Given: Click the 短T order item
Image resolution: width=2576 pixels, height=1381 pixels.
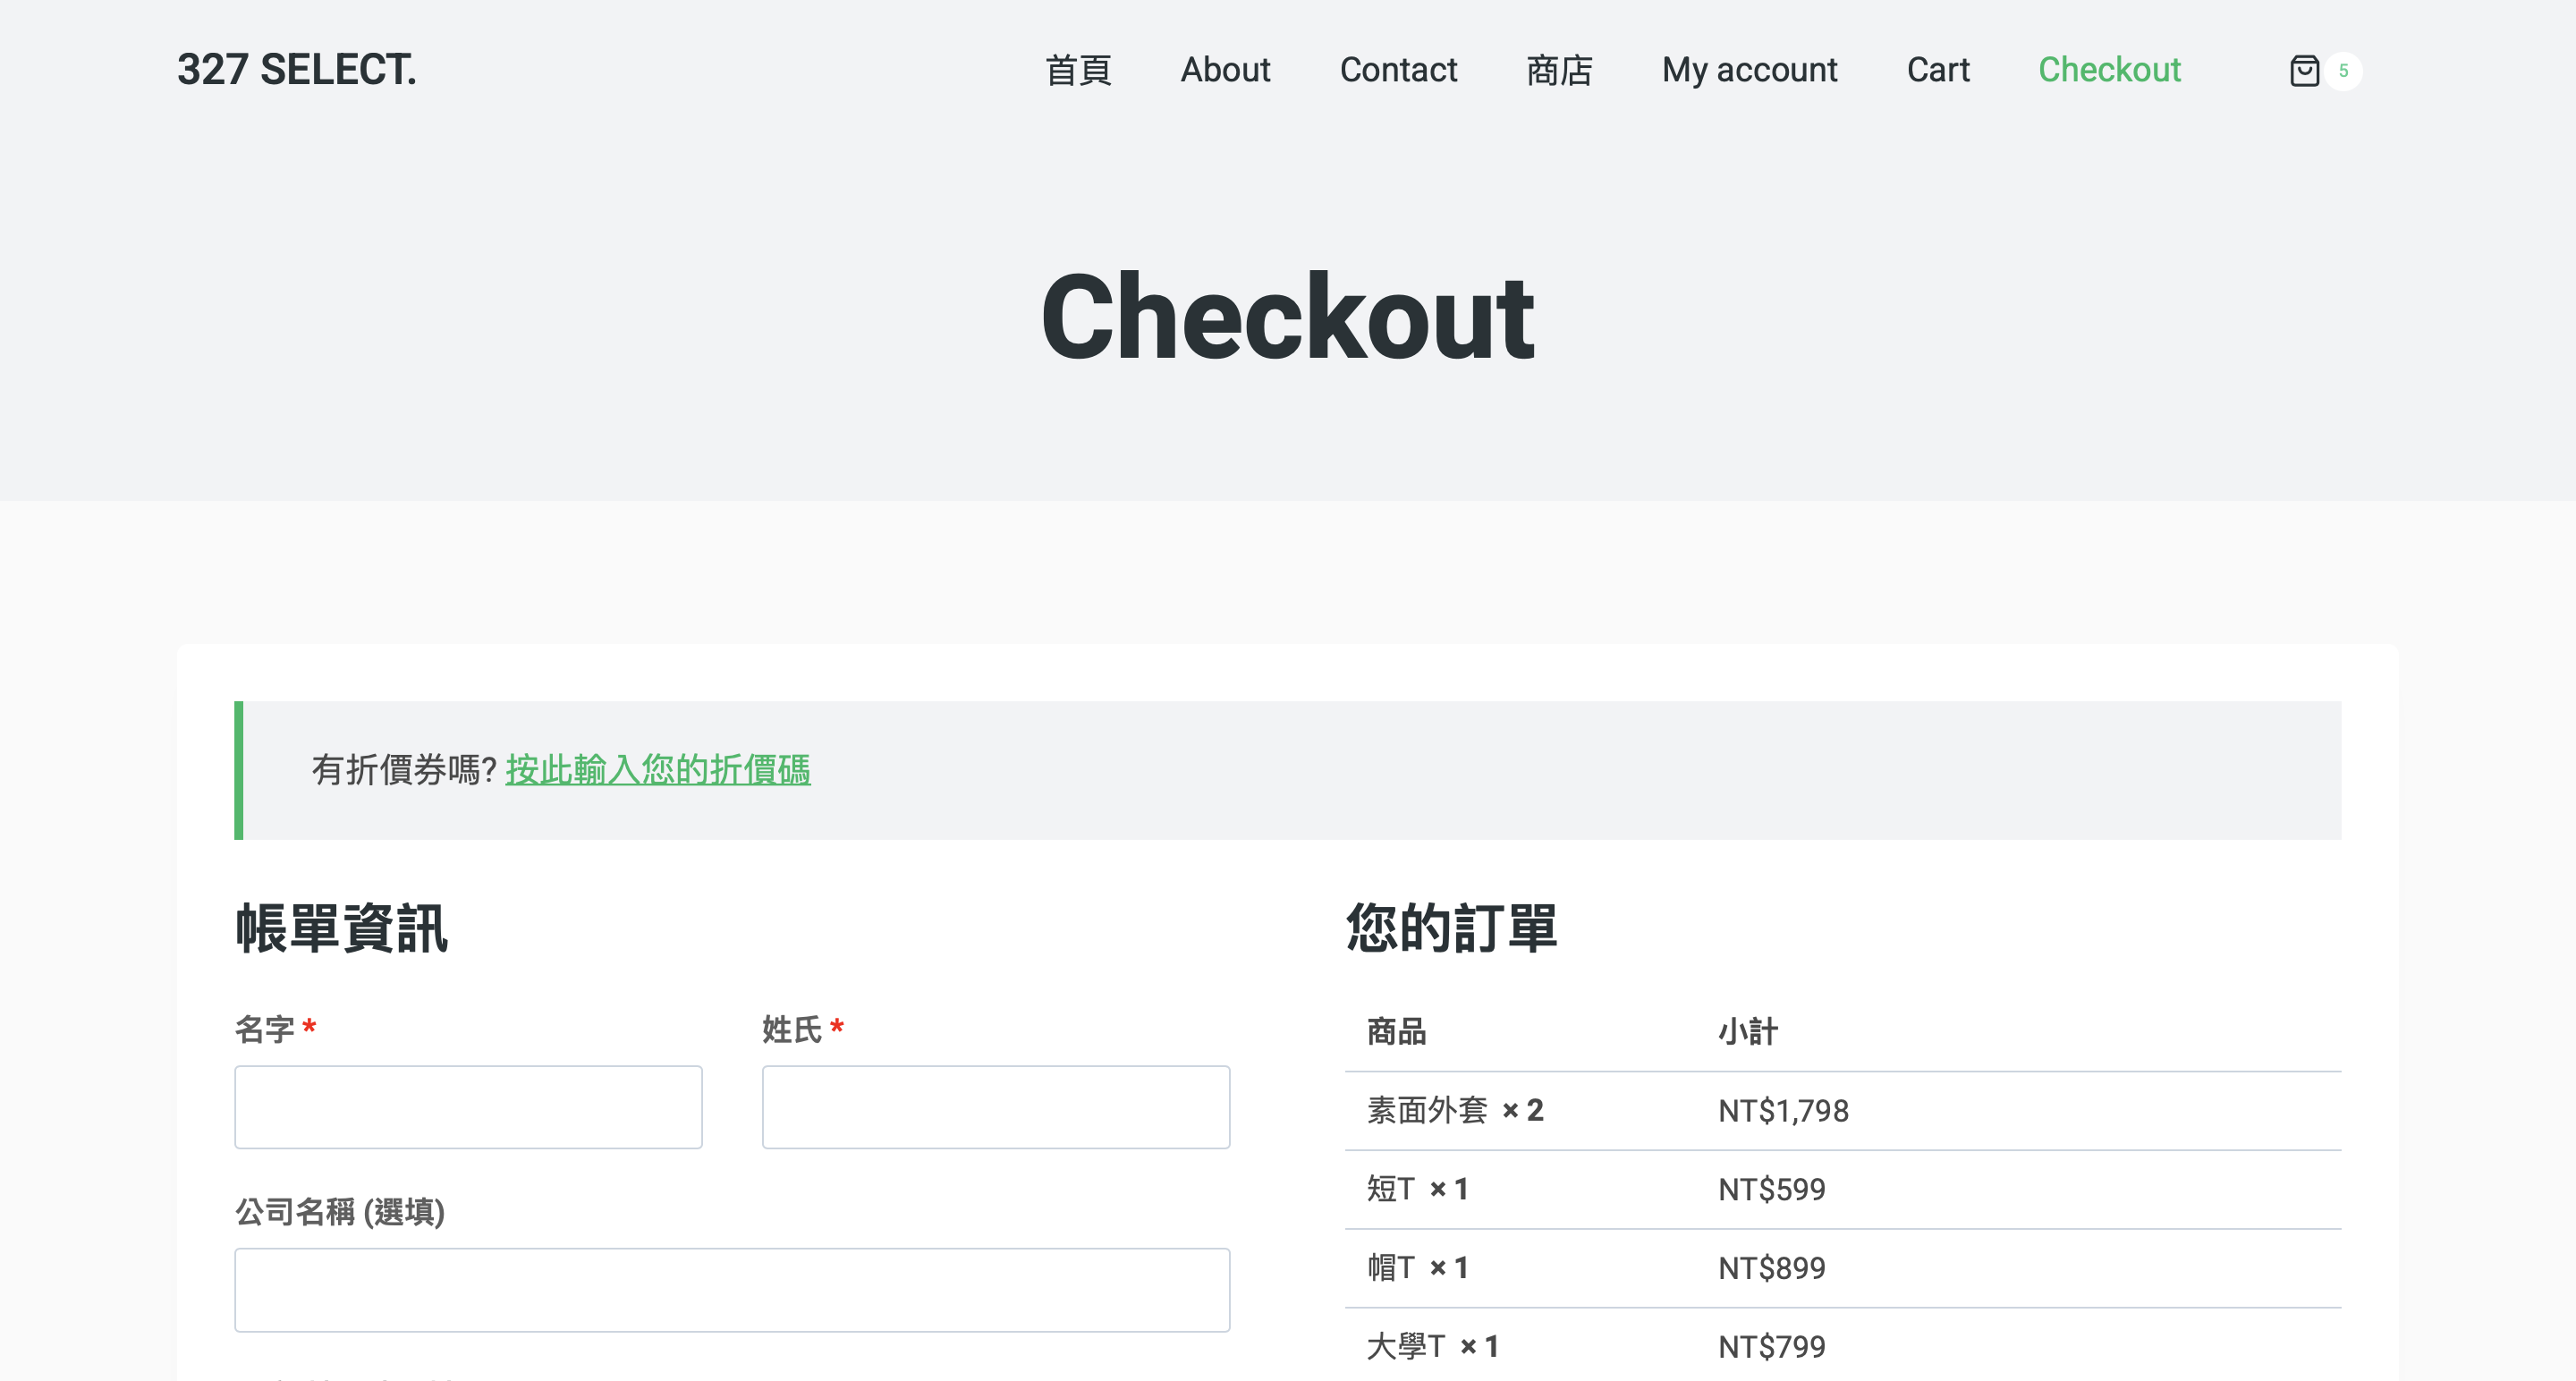Looking at the screenshot, I should click(1391, 1189).
